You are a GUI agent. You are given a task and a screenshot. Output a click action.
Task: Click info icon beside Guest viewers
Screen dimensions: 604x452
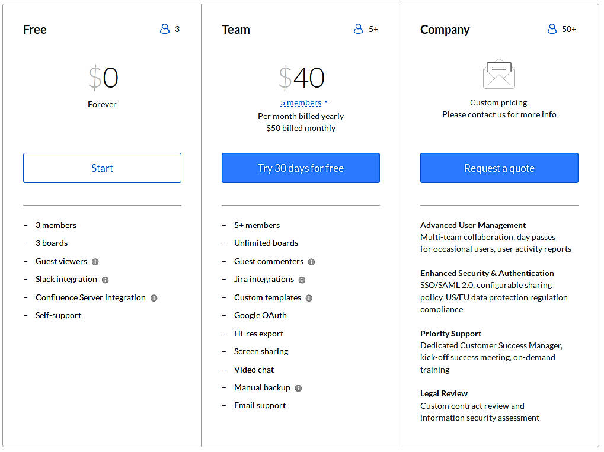point(95,262)
